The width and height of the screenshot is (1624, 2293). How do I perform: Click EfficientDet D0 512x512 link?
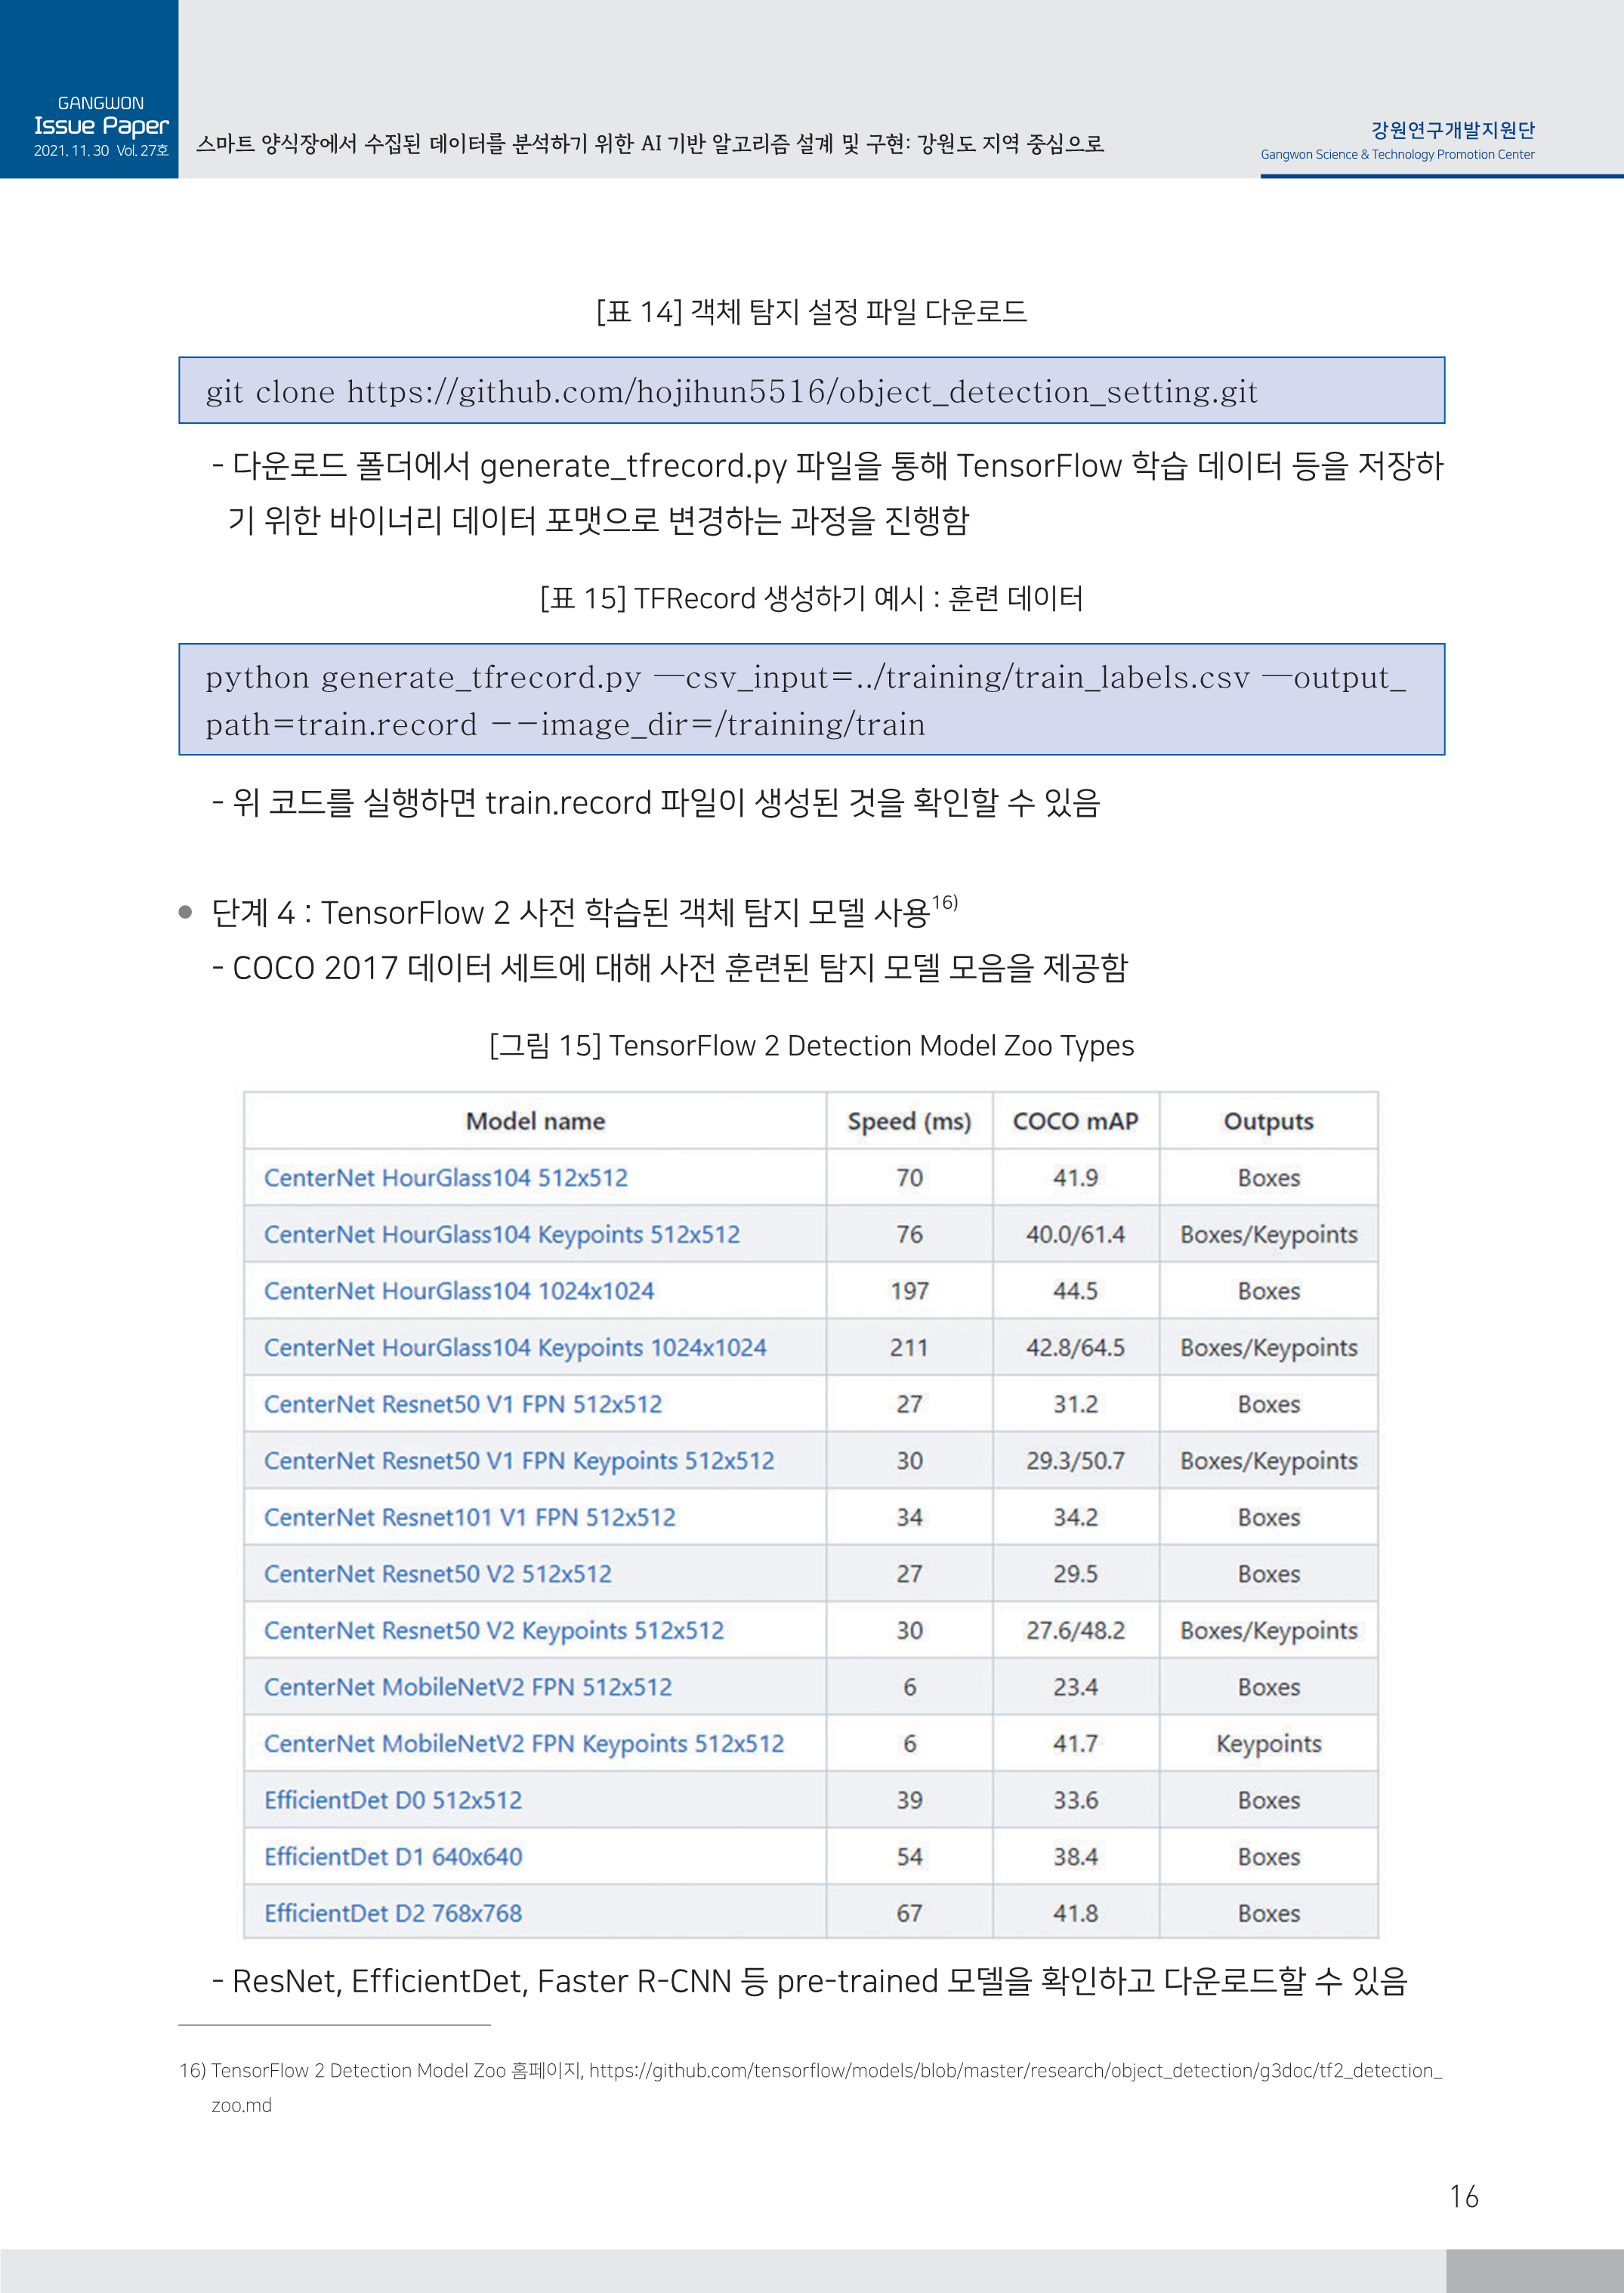point(392,1800)
